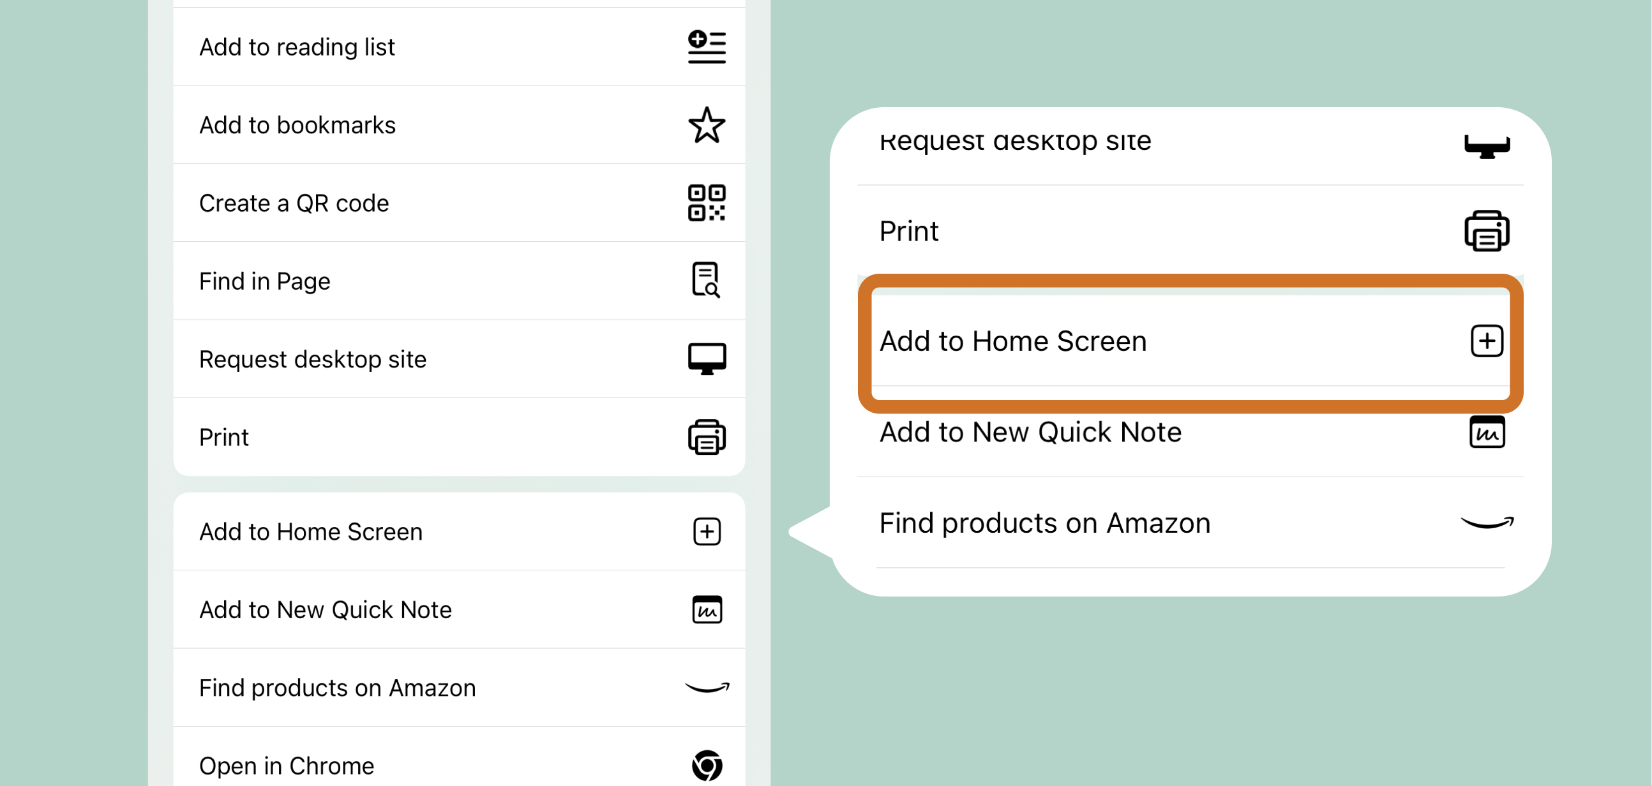Click the QR code icon

click(706, 204)
